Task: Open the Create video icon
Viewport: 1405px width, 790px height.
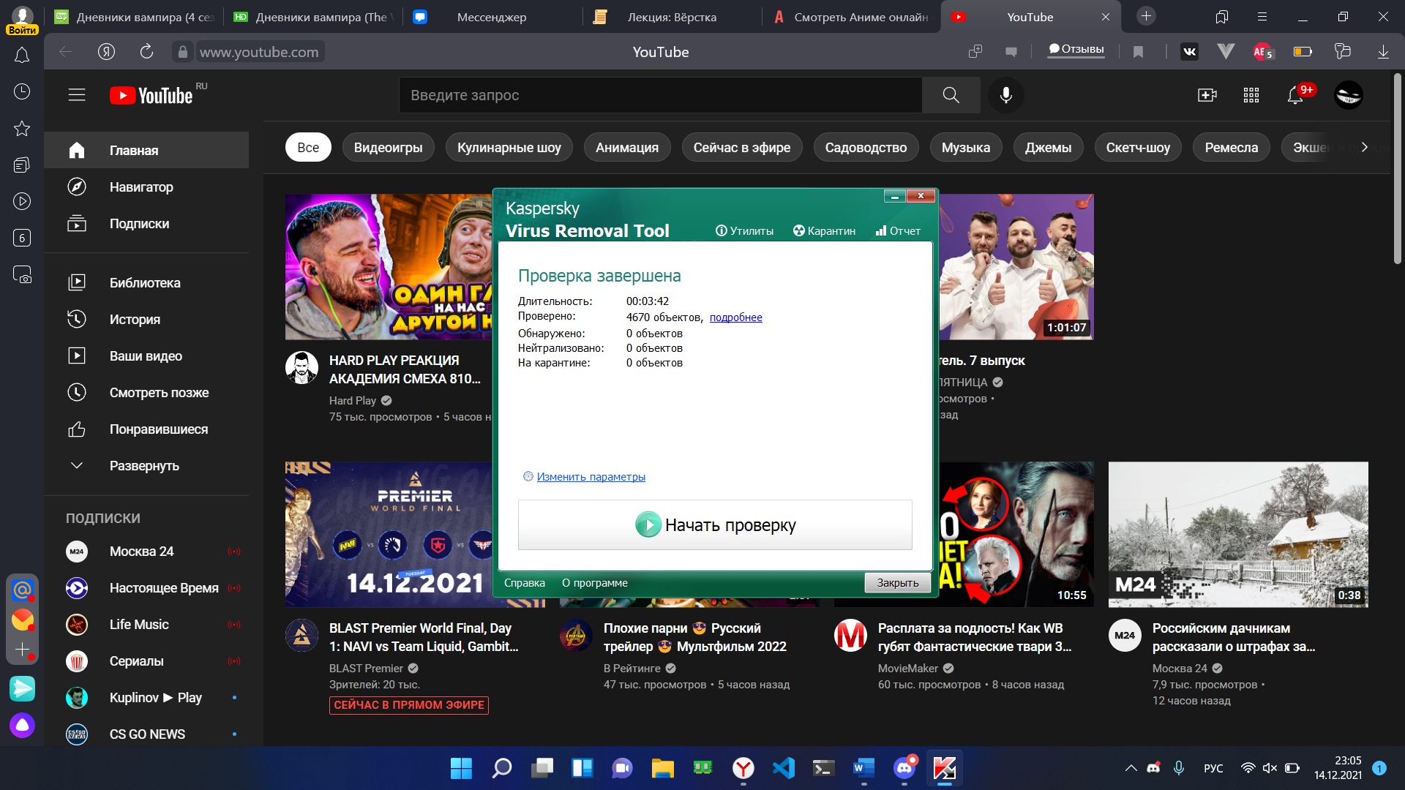Action: pyautogui.click(x=1207, y=95)
